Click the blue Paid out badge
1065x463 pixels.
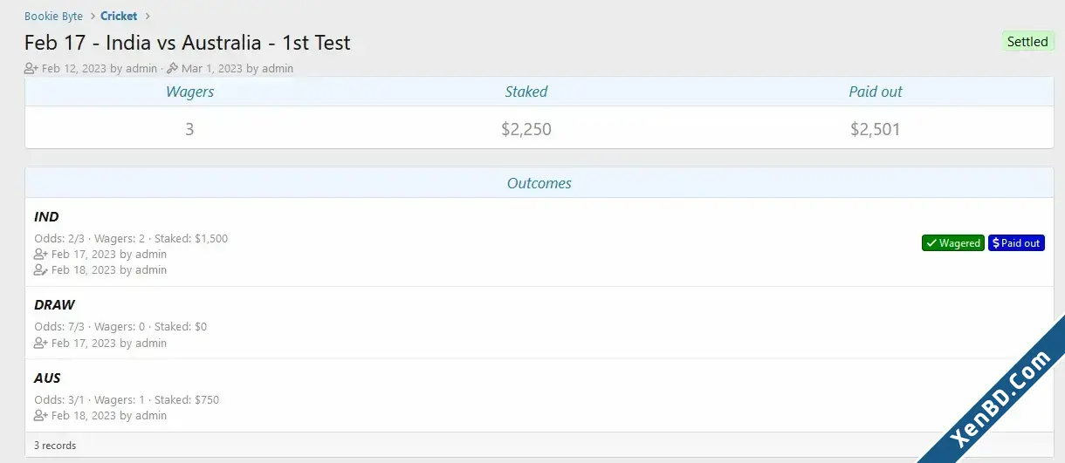pos(1016,243)
